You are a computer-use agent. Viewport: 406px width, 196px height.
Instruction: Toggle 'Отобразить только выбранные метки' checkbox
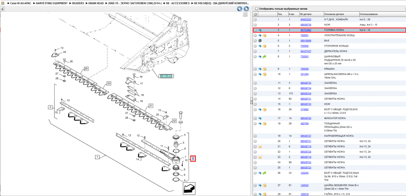tap(256, 9)
